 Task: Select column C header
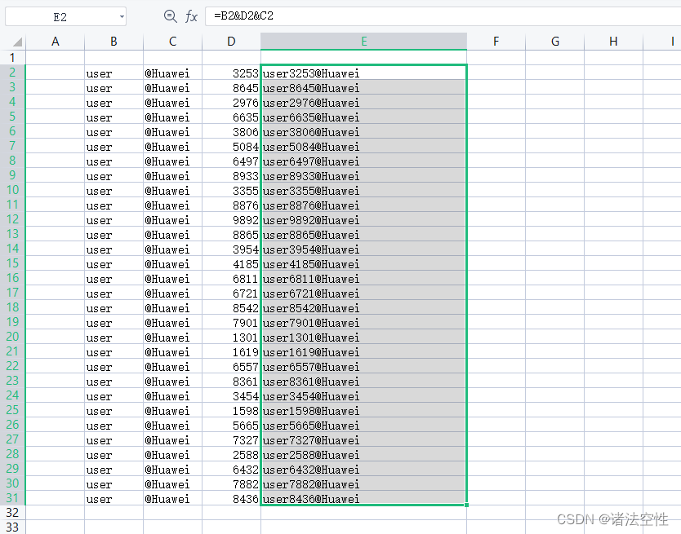(x=172, y=42)
